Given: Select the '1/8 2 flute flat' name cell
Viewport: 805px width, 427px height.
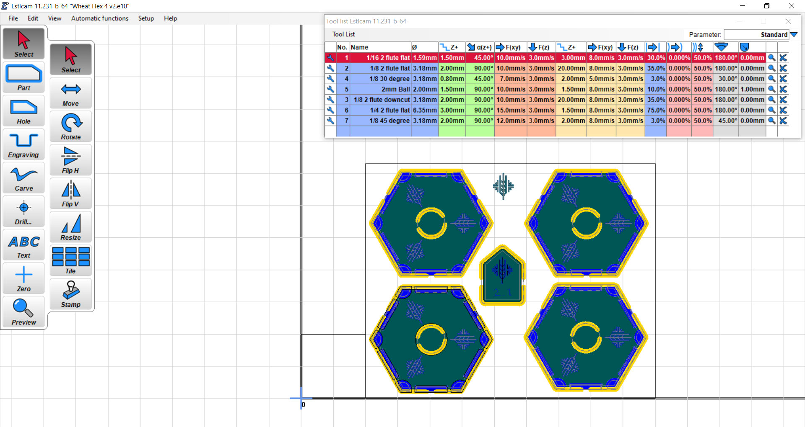Looking at the screenshot, I should point(380,68).
